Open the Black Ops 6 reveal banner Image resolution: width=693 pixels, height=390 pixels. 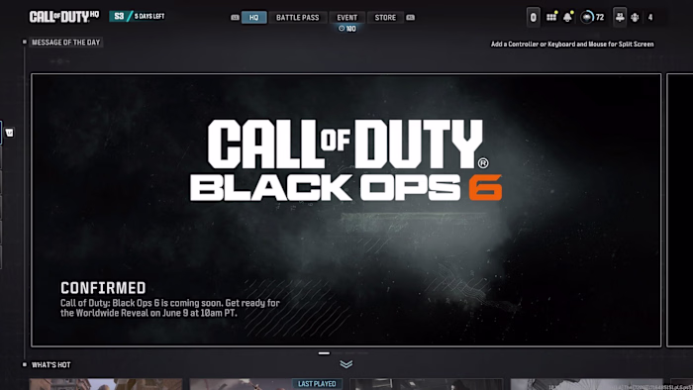click(346, 210)
